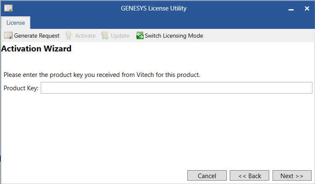
Task: Click the Activation Wizard heading
Action: pos(37,49)
